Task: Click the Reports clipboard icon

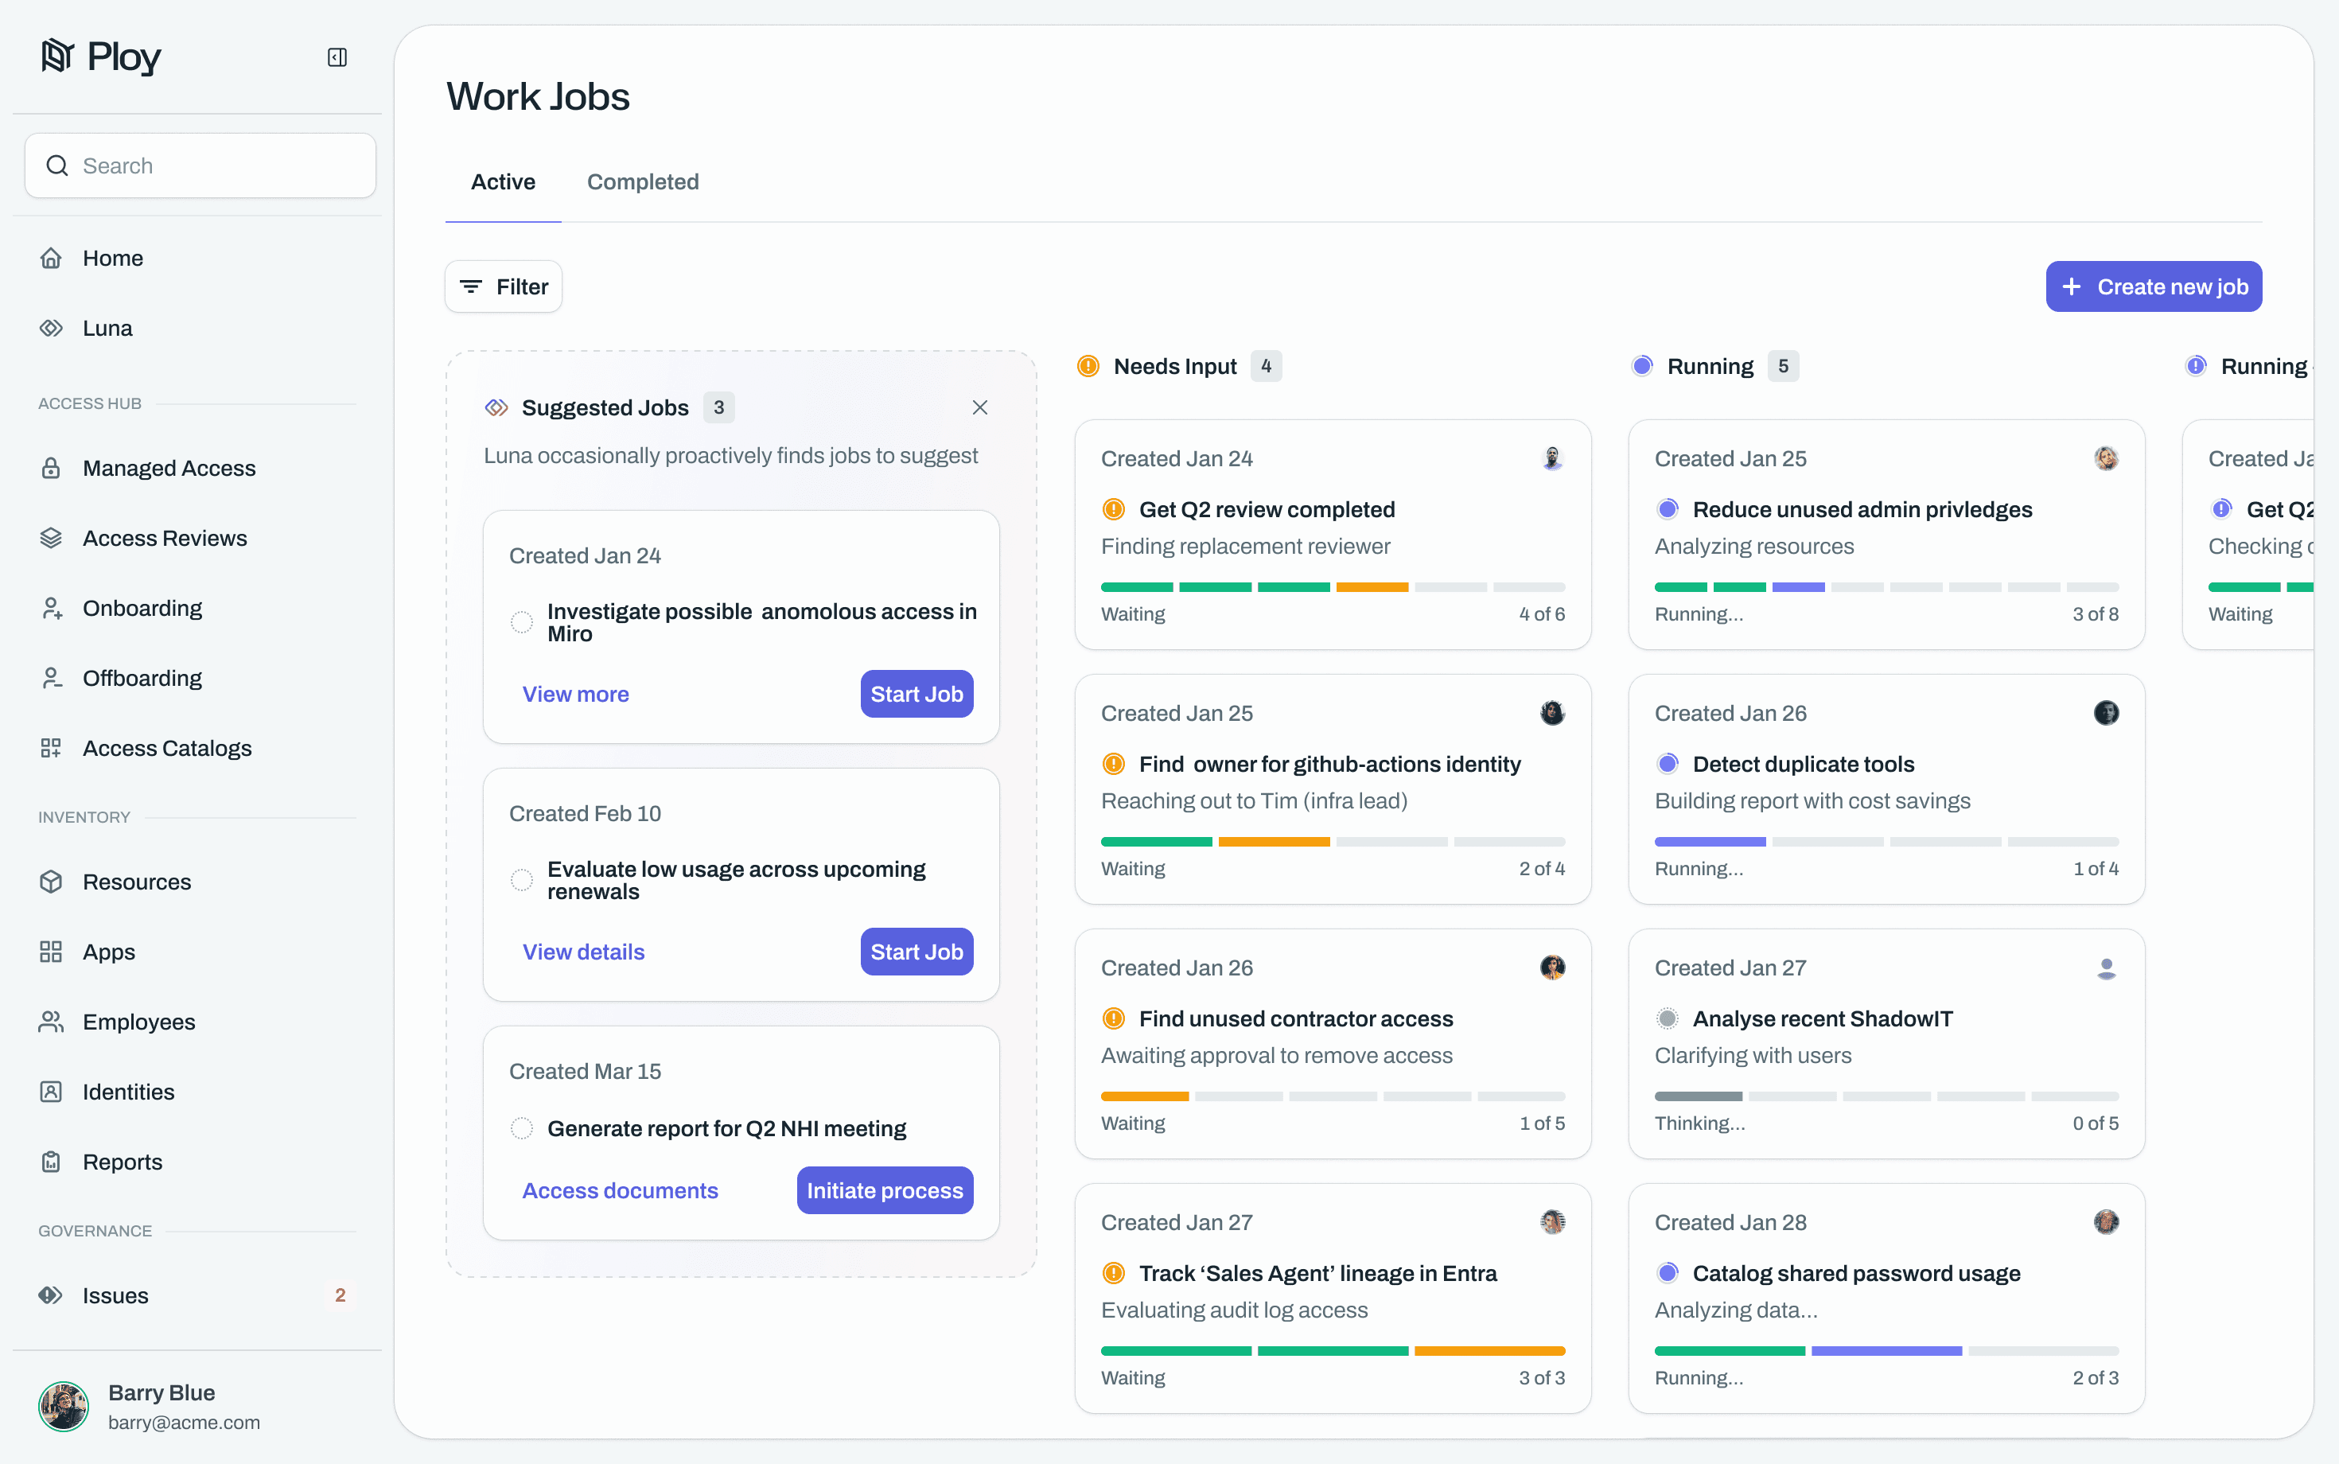Action: 51,1162
